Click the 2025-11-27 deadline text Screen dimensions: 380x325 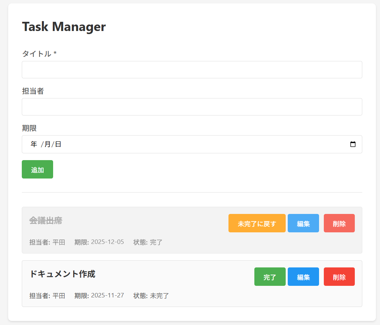pos(107,295)
